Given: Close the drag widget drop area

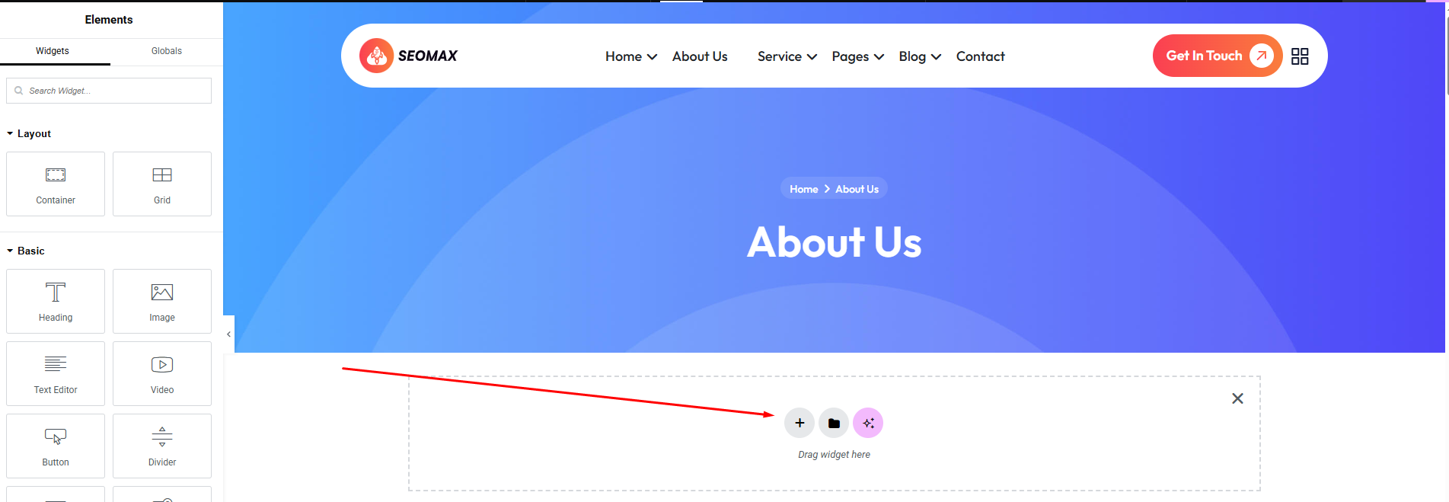Looking at the screenshot, I should (x=1237, y=398).
